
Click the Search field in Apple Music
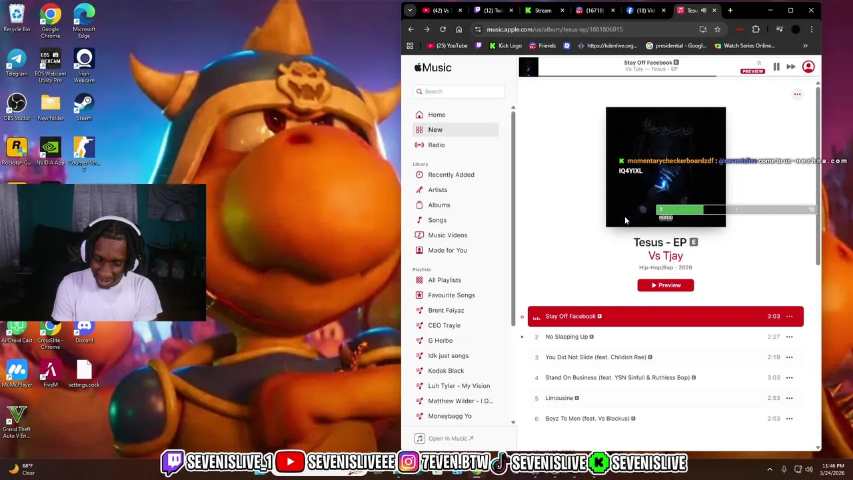click(458, 91)
